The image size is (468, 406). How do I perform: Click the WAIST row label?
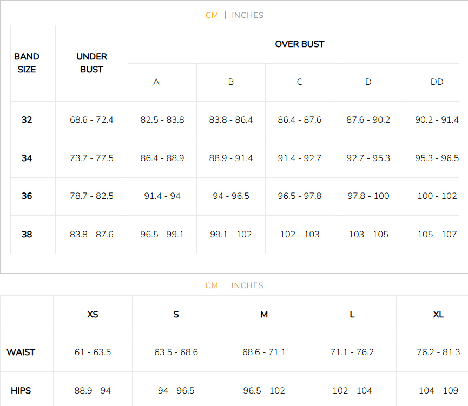(x=21, y=352)
